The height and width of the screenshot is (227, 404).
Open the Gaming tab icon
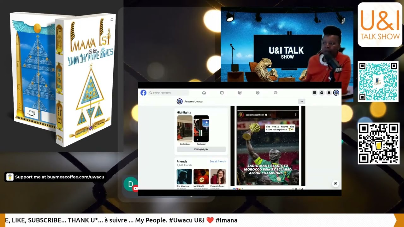point(276,93)
